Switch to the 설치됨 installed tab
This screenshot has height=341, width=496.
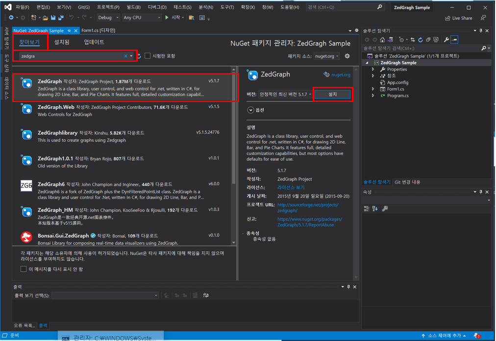click(x=62, y=42)
